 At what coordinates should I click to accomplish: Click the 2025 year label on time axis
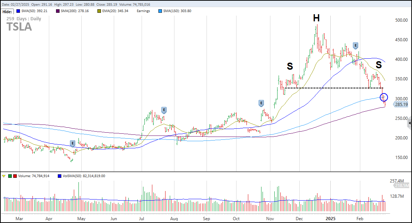[330, 218]
